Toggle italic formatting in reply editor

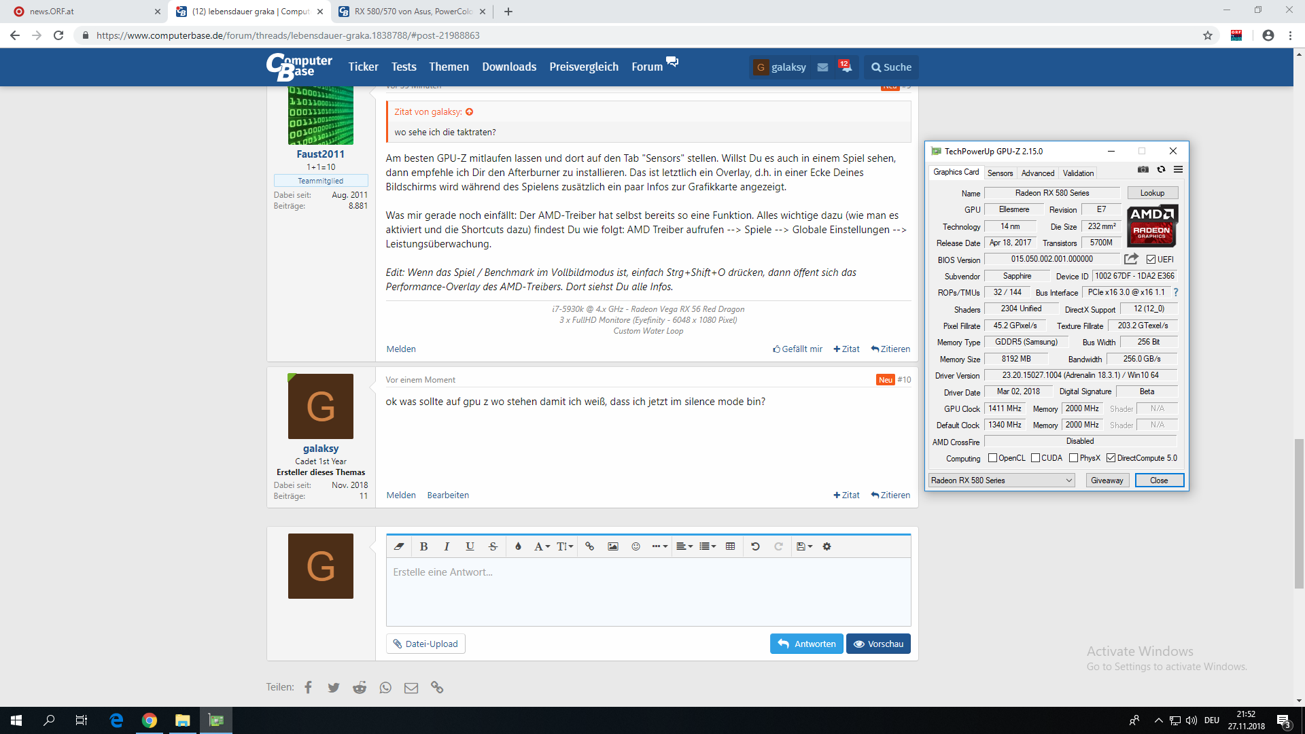pyautogui.click(x=447, y=546)
